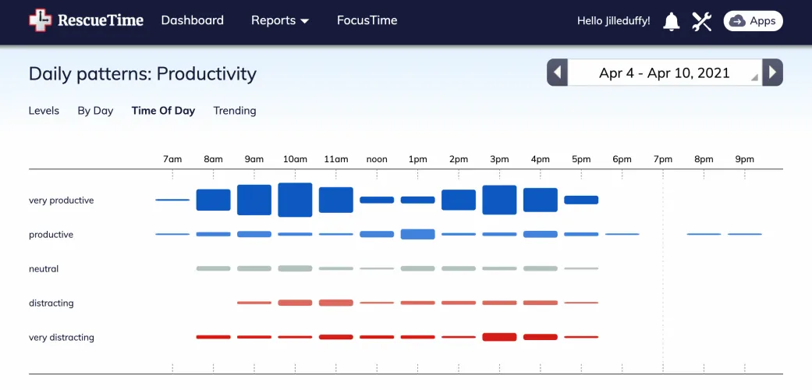812x390 pixels.
Task: Open the notifications bell
Action: [671, 21]
